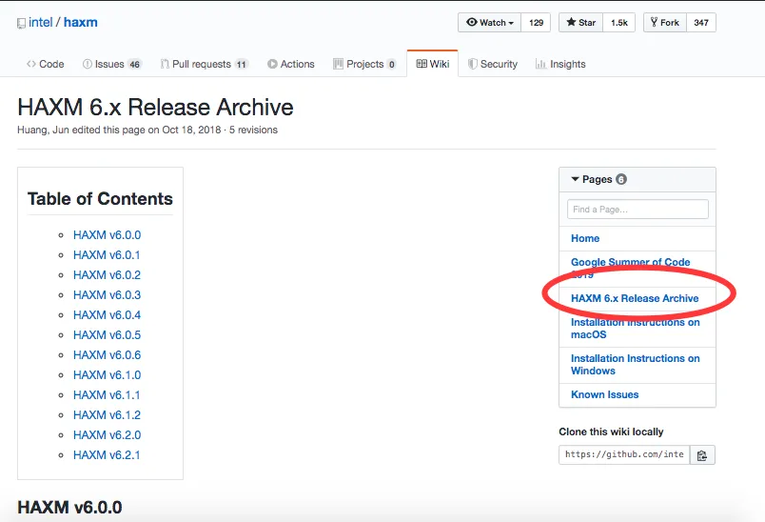The width and height of the screenshot is (765, 522).
Task: Open the Watch dropdown button
Action: click(x=489, y=23)
